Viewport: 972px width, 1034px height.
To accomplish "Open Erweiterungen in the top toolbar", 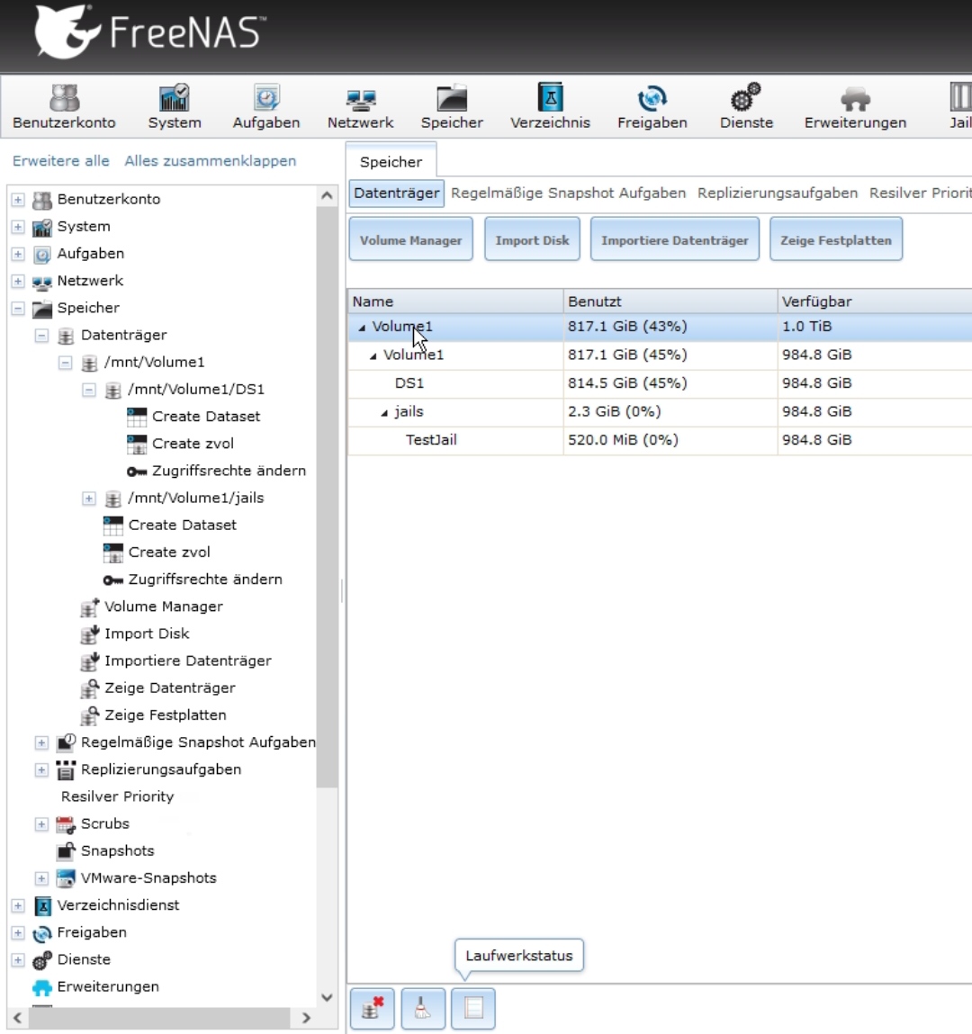I will (x=855, y=106).
